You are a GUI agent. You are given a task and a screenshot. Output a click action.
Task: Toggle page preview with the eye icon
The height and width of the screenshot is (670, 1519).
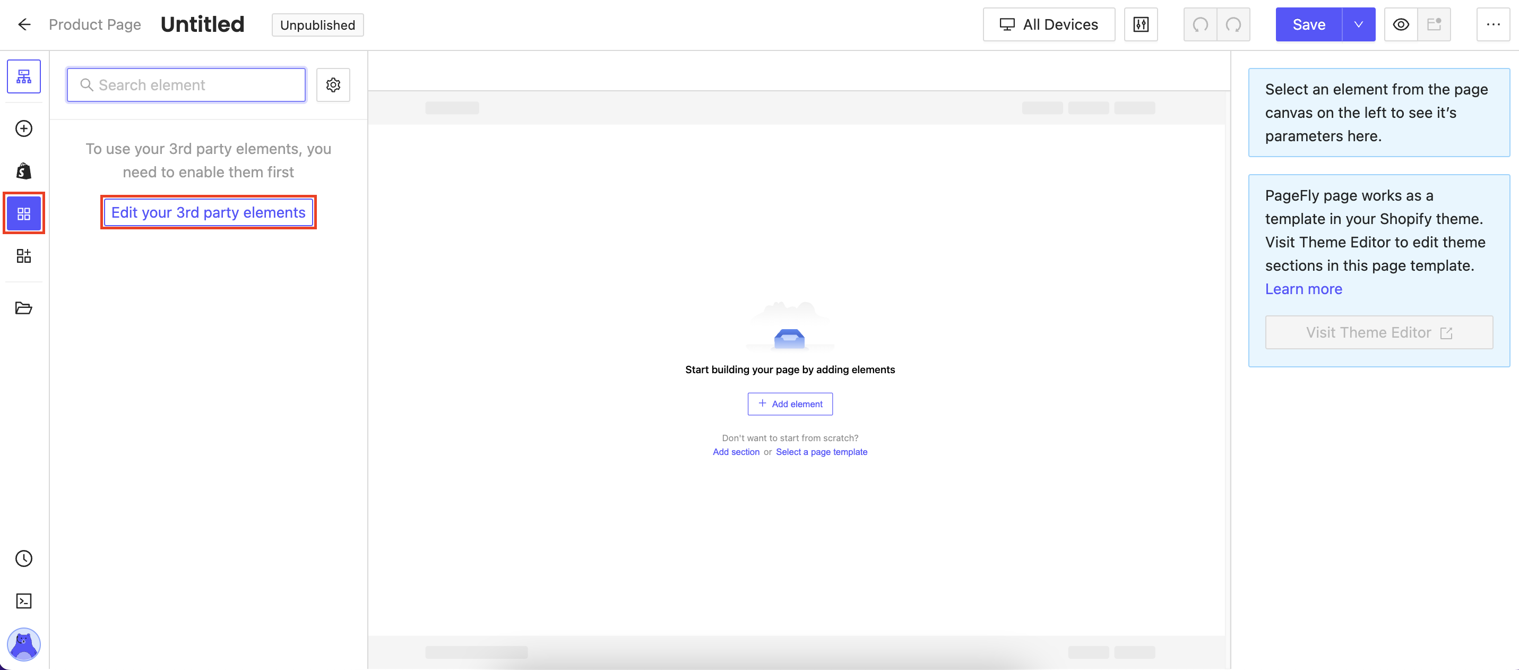(1401, 25)
